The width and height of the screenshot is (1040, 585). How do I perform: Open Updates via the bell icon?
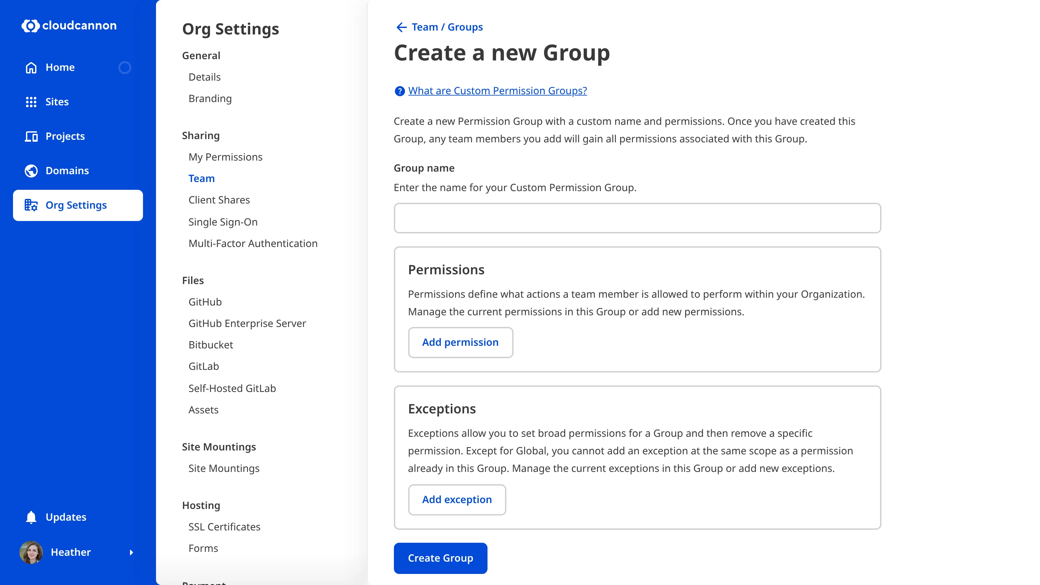tap(31, 517)
